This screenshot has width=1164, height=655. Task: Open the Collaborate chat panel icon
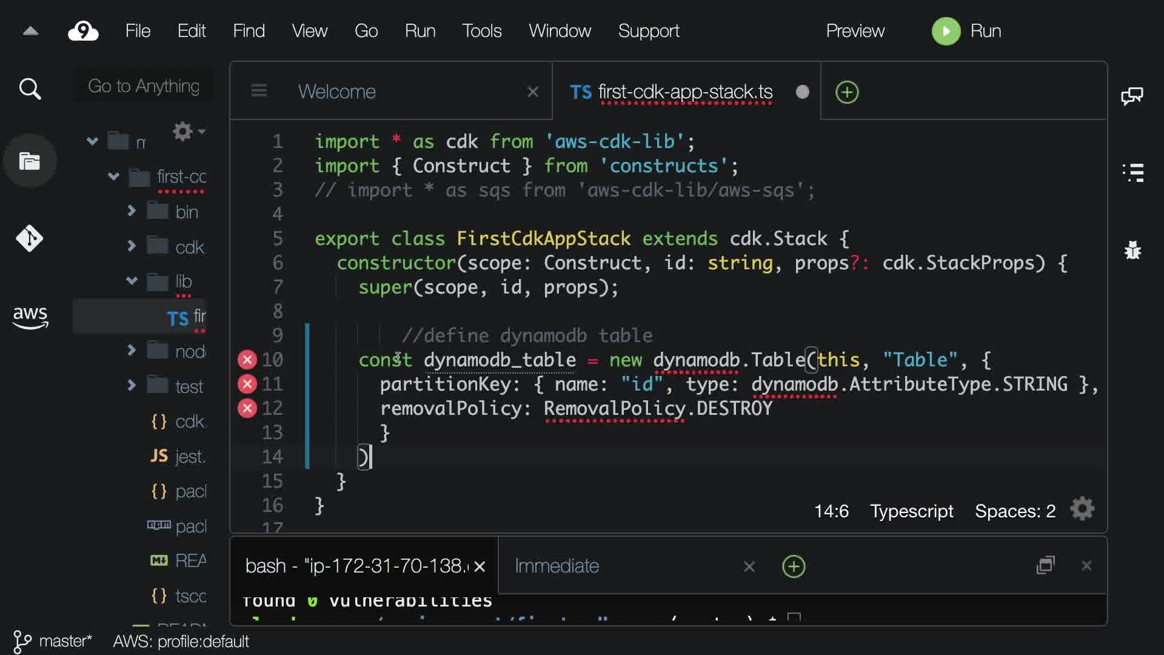[x=1132, y=96]
